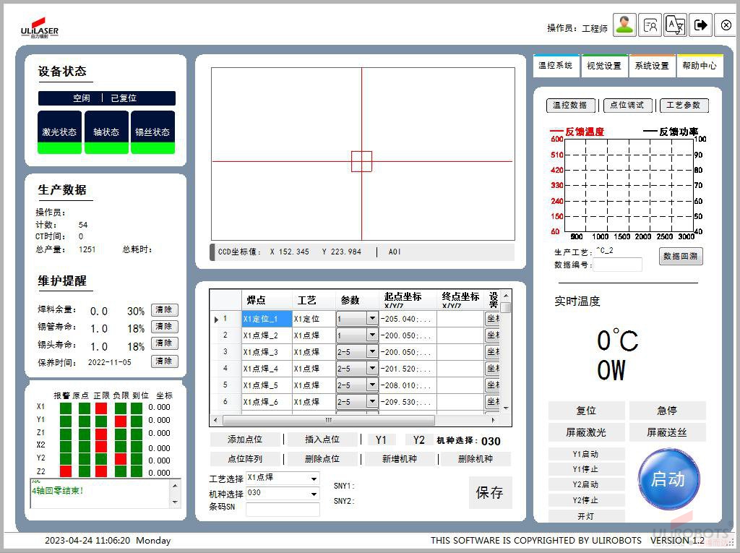The image size is (740, 553).
Task: Switch to the 视觉设置 tab
Action: coord(603,66)
